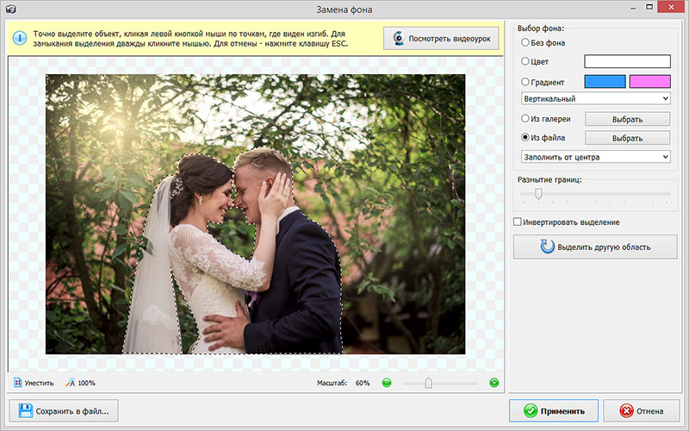This screenshot has width=689, height=431.
Task: Select the Без фона radio option
Action: click(525, 42)
